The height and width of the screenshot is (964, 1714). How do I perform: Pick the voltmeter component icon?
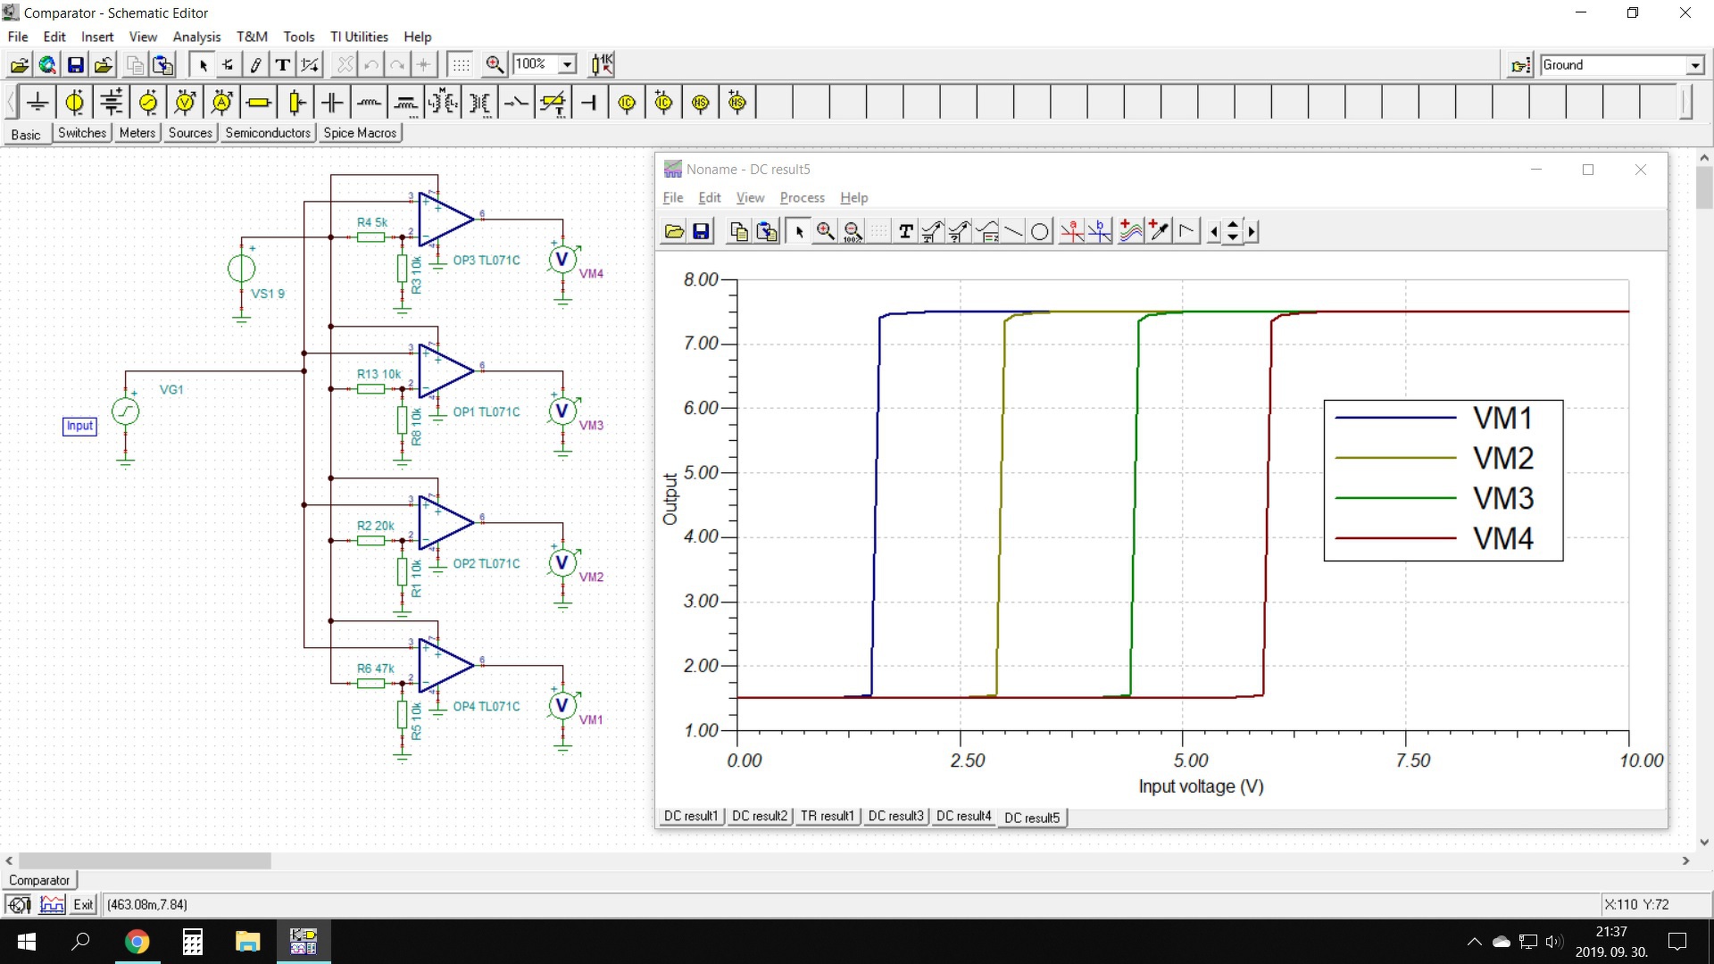point(185,103)
